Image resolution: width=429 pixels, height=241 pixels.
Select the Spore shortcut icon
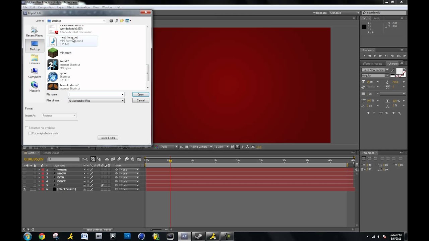(53, 77)
